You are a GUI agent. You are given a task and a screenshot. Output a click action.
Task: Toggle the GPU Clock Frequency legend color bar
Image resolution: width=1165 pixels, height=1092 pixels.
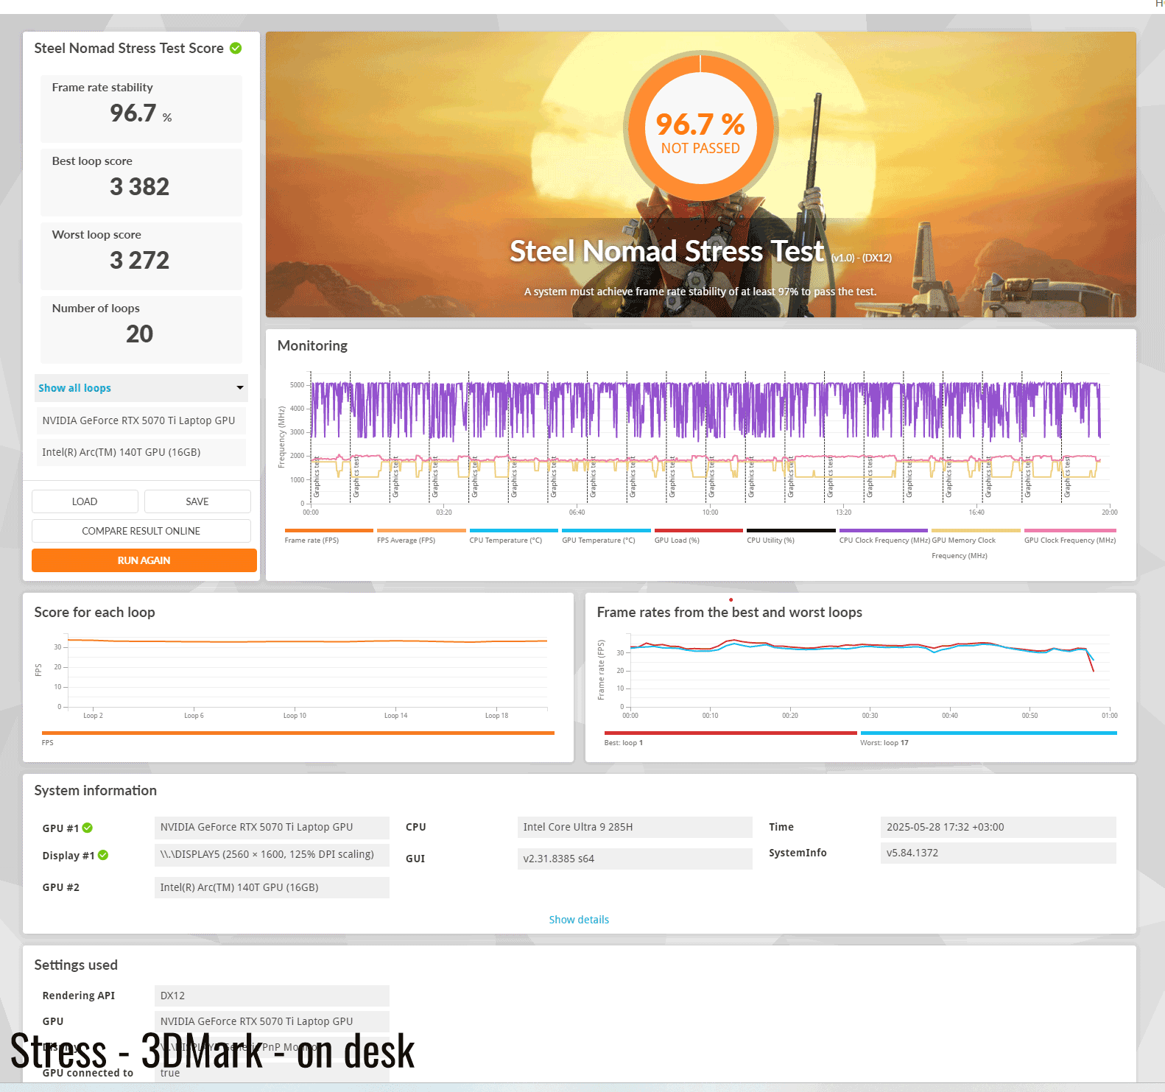(x=1070, y=530)
